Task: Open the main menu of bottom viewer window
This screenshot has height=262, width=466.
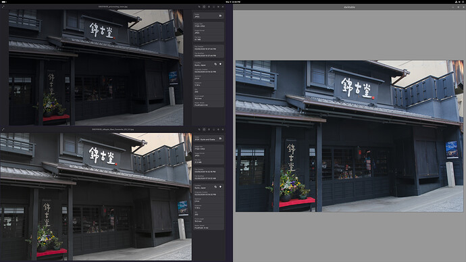Action: pos(209,130)
